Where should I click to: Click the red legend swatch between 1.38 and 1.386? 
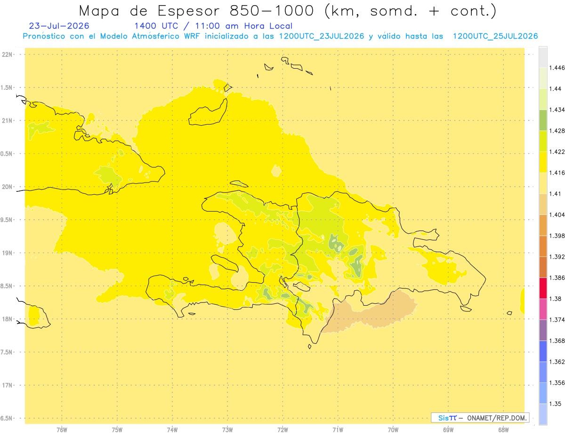click(543, 288)
